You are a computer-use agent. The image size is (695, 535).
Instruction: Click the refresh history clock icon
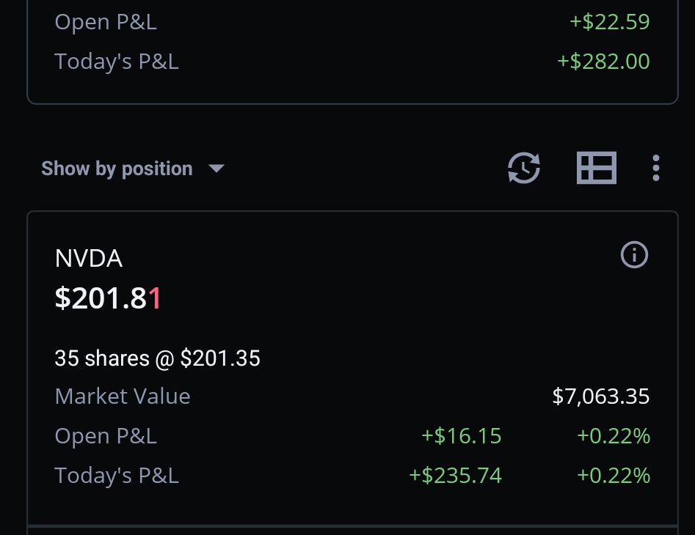[x=524, y=168]
